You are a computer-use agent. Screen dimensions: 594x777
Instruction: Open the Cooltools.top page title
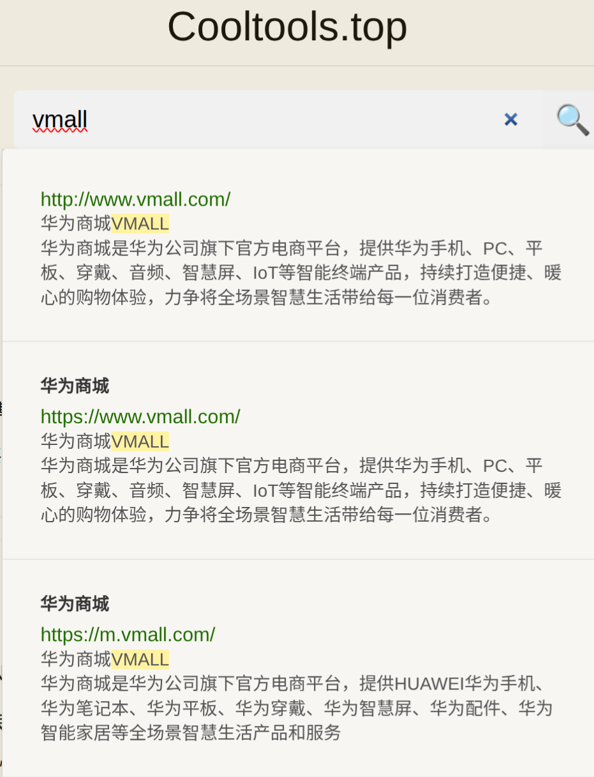pyautogui.click(x=287, y=27)
